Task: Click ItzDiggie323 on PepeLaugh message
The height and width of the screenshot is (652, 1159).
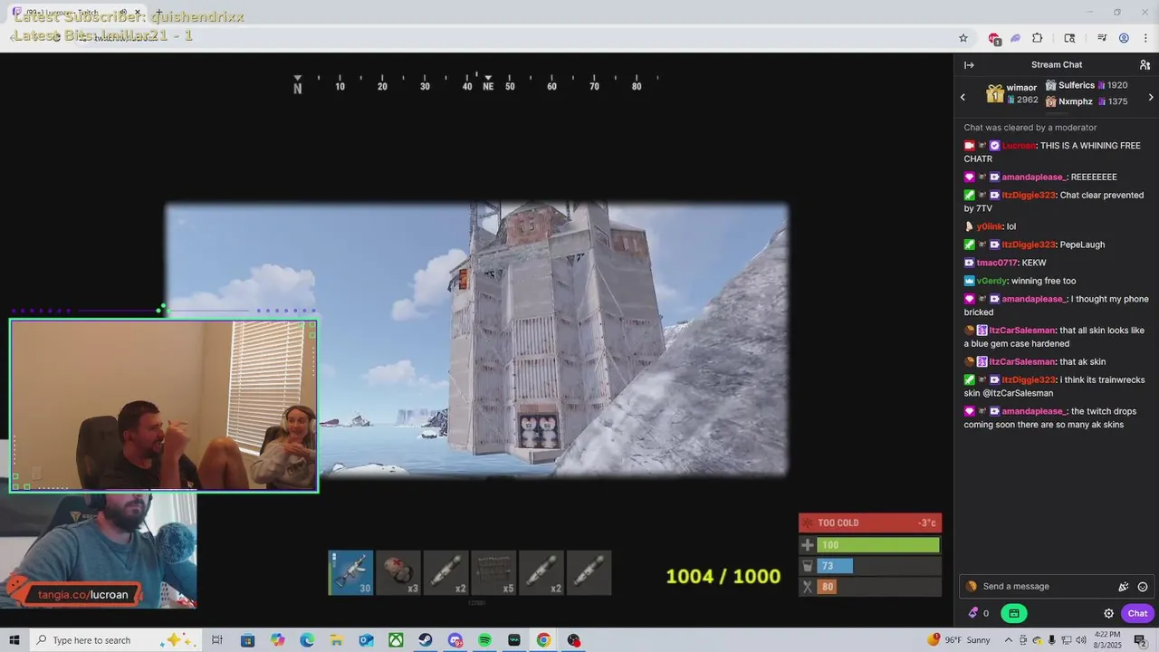Action: (1029, 244)
